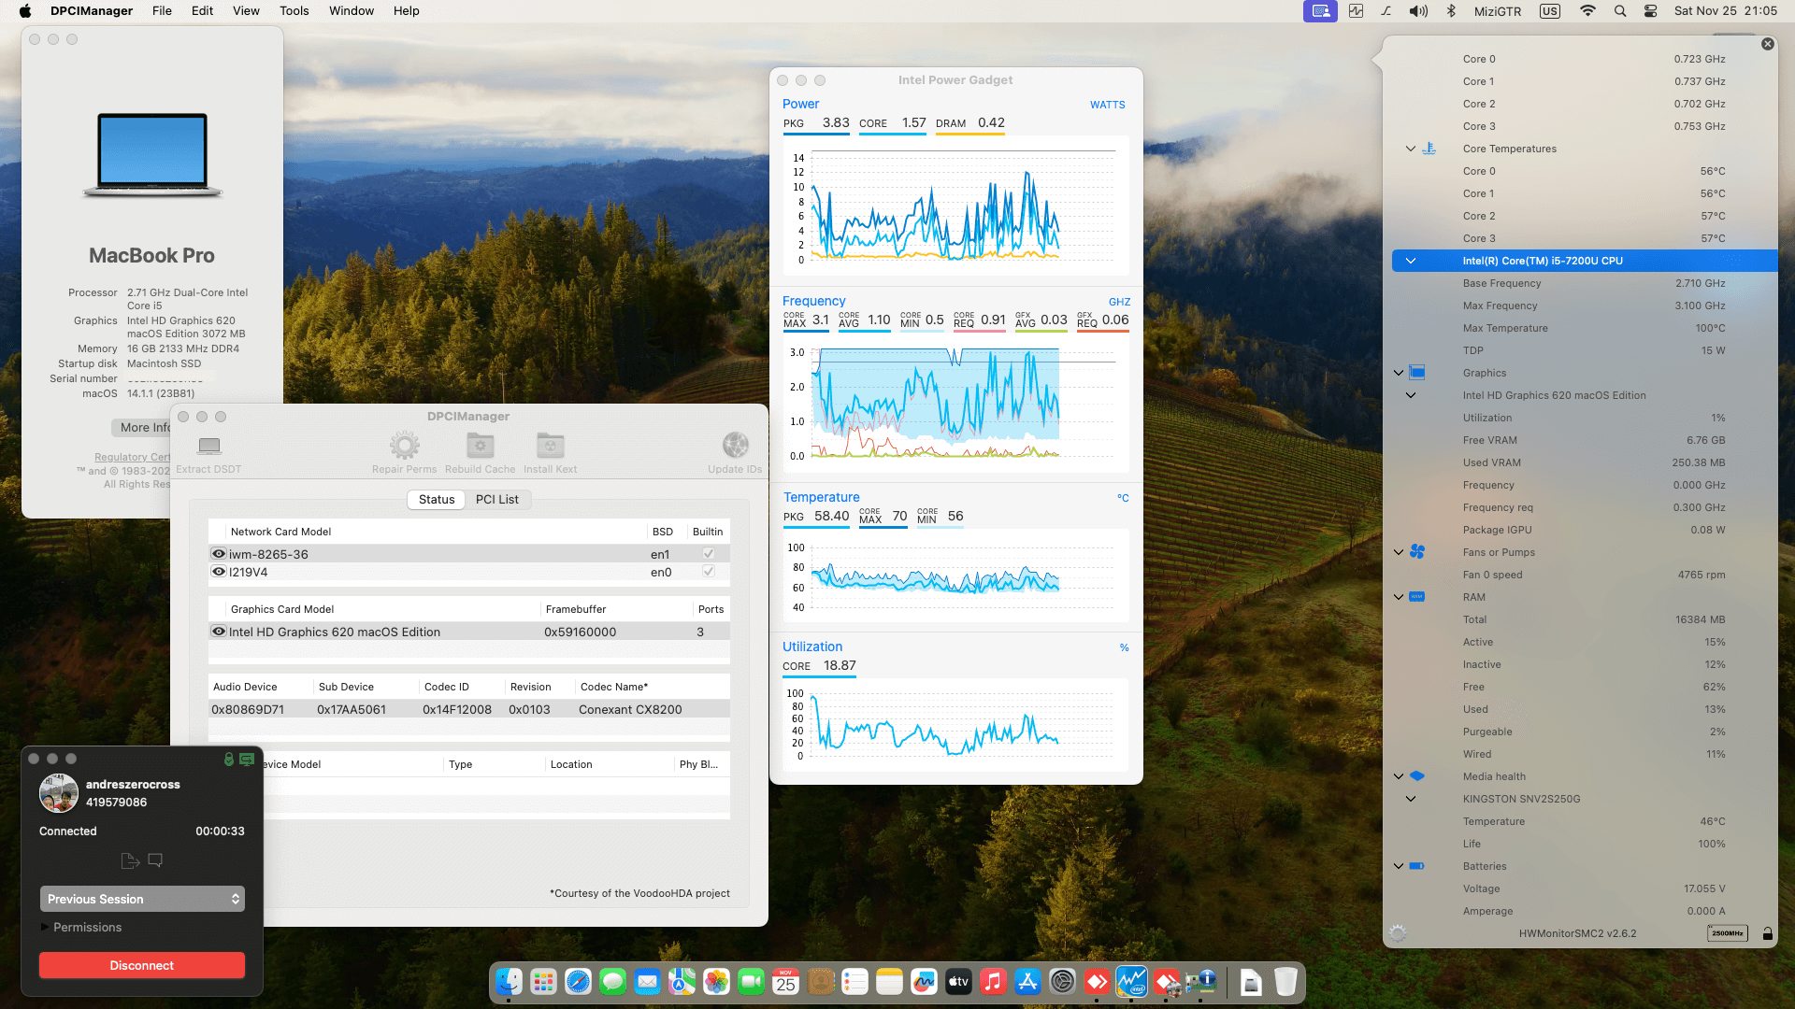Collapse the Intel Core i5-7200U CPU group
This screenshot has width=1795, height=1009.
coord(1411,261)
